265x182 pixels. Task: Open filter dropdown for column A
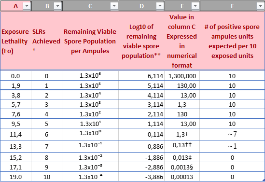click(27, 6)
